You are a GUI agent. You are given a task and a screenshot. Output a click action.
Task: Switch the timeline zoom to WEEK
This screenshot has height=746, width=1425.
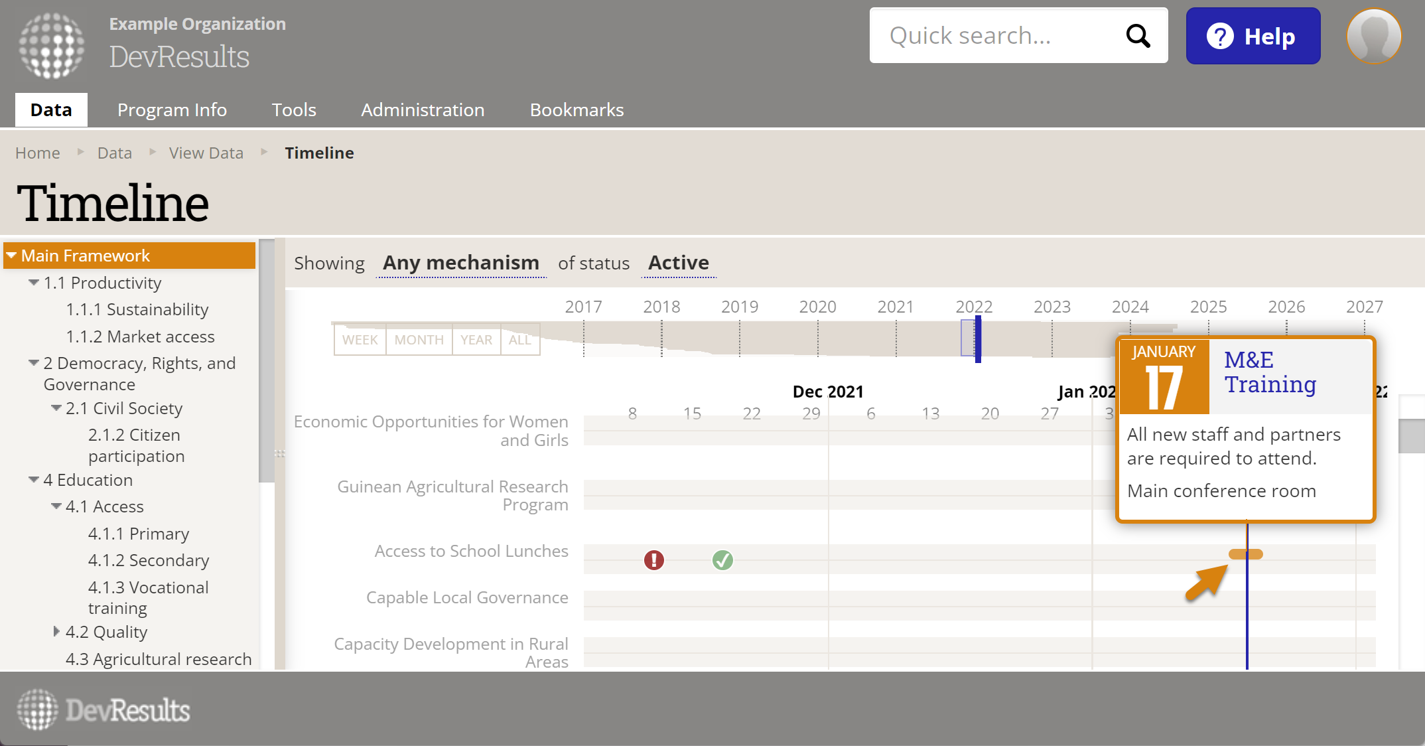[360, 340]
